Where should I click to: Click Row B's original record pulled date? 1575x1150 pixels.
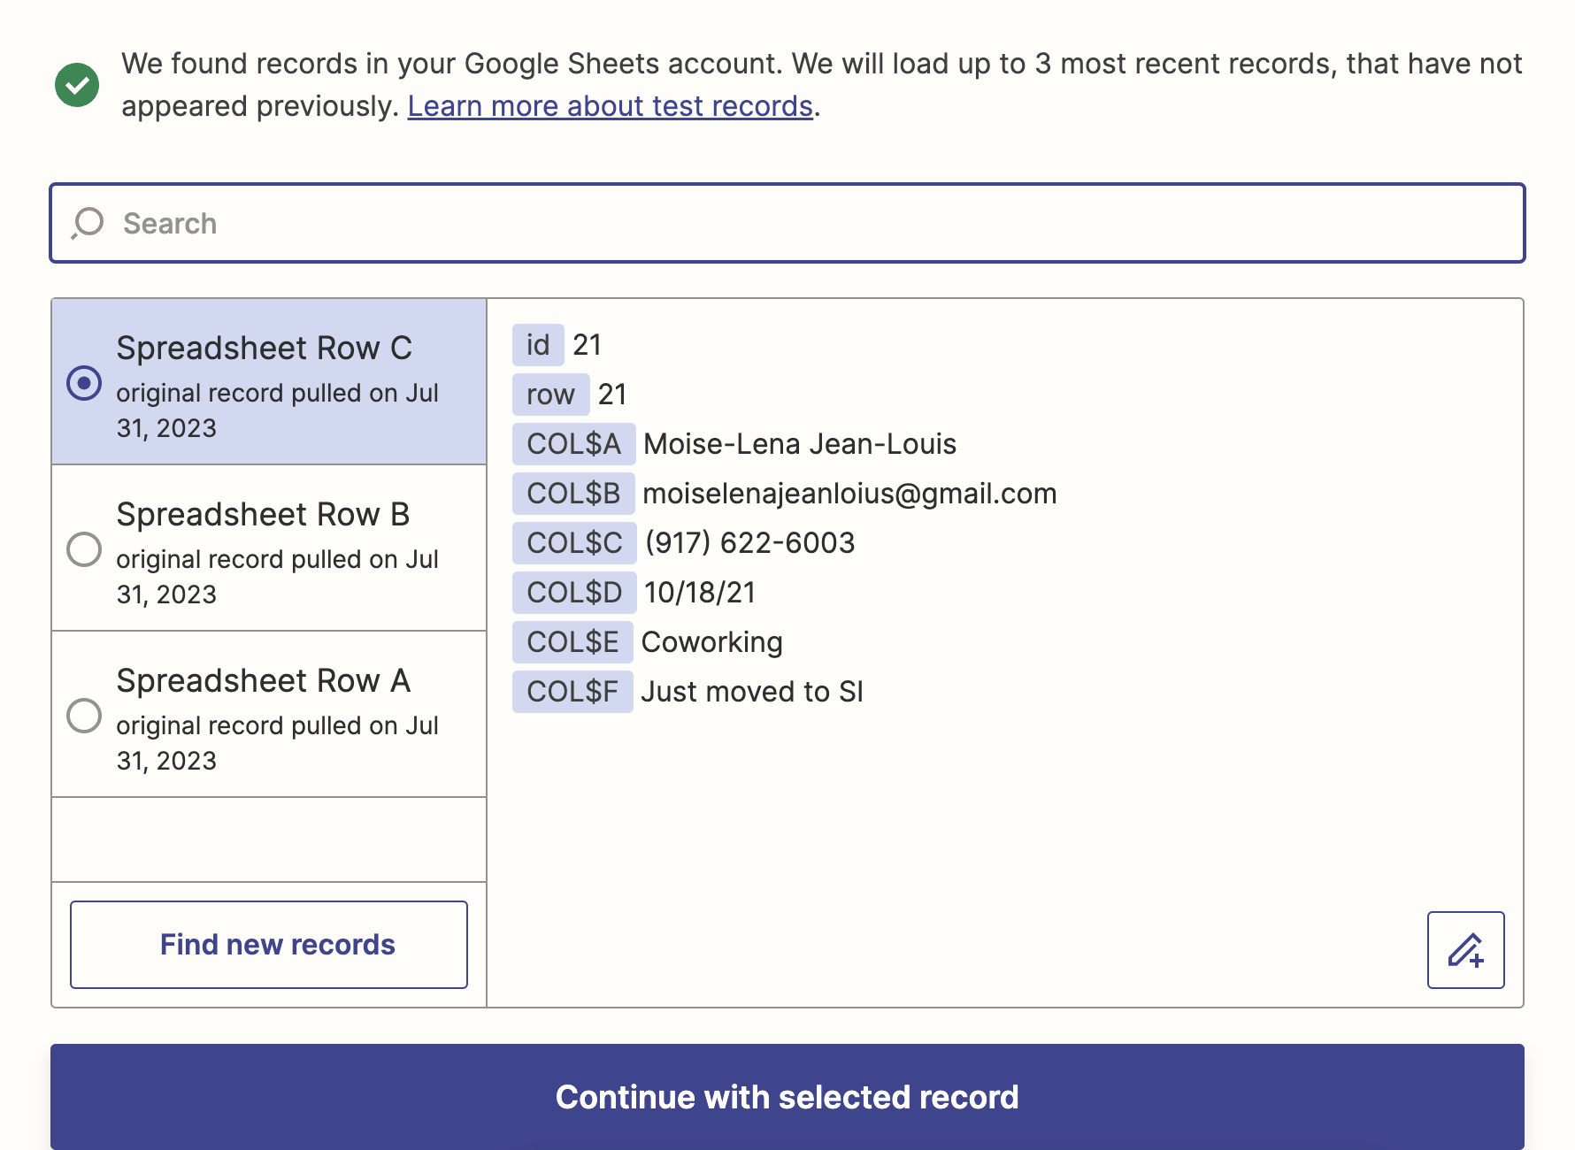tap(277, 577)
